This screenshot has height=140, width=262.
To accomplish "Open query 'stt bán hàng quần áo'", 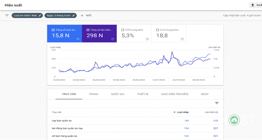I will [x=64, y=136].
